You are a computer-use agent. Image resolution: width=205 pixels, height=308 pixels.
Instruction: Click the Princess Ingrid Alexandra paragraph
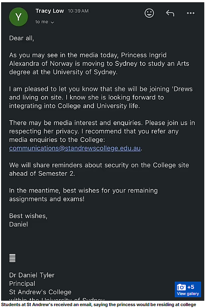99,64
